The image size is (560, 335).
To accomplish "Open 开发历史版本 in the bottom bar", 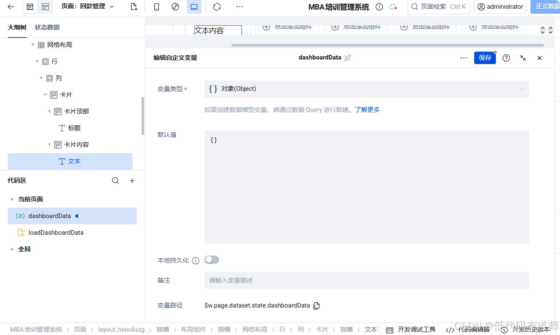I will pos(525,330).
